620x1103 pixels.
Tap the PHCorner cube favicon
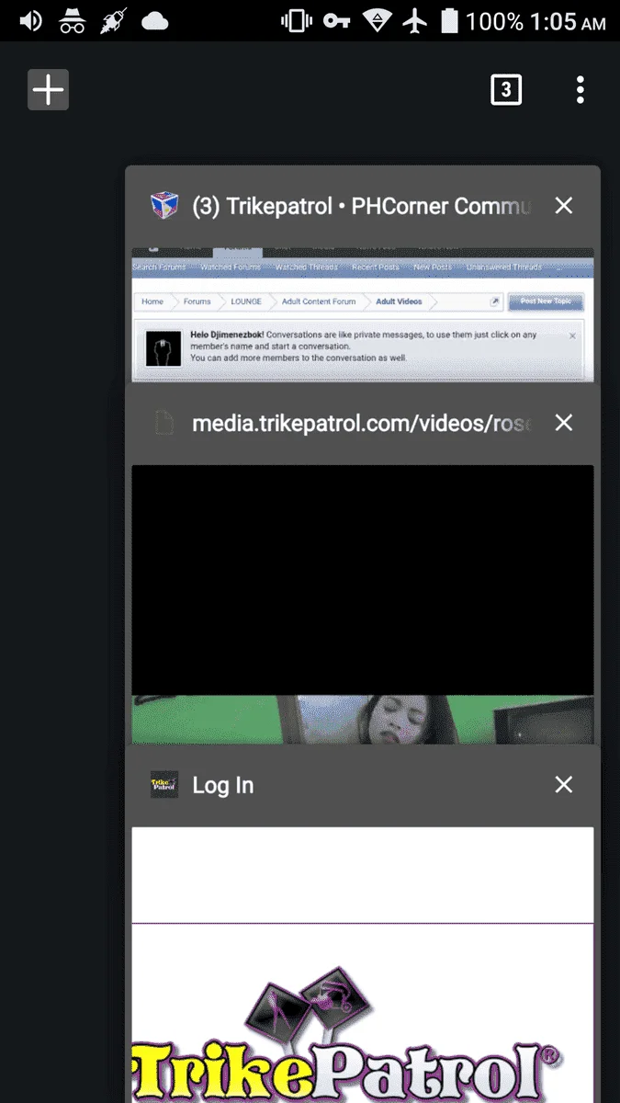click(x=163, y=206)
